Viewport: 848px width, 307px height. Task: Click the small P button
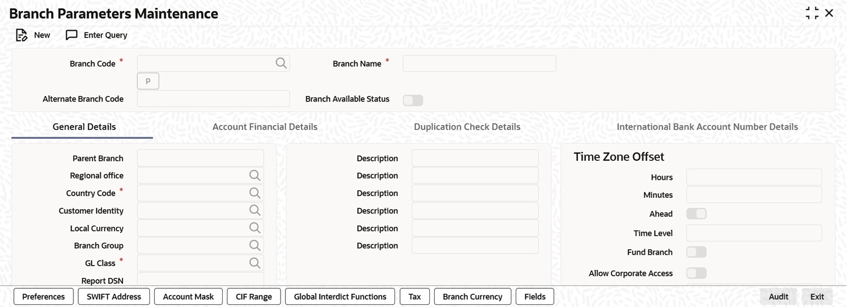148,81
